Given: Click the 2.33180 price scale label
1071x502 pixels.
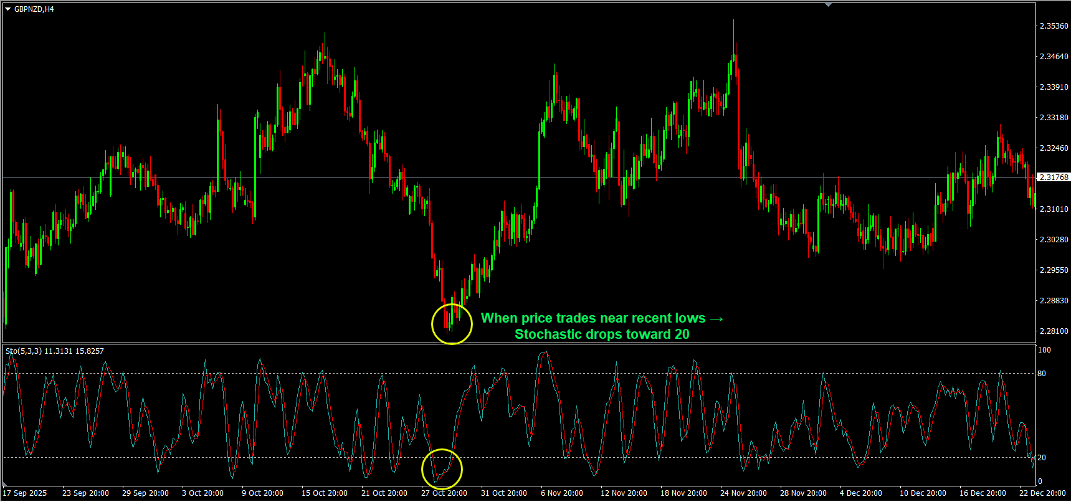Looking at the screenshot, I should 1053,118.
